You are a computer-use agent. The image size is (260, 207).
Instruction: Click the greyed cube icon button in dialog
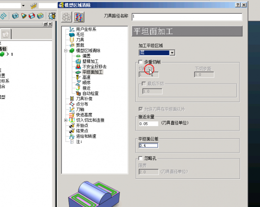tap(67, 17)
